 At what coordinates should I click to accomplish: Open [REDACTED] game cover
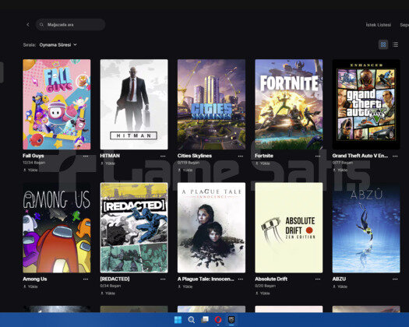click(134, 227)
